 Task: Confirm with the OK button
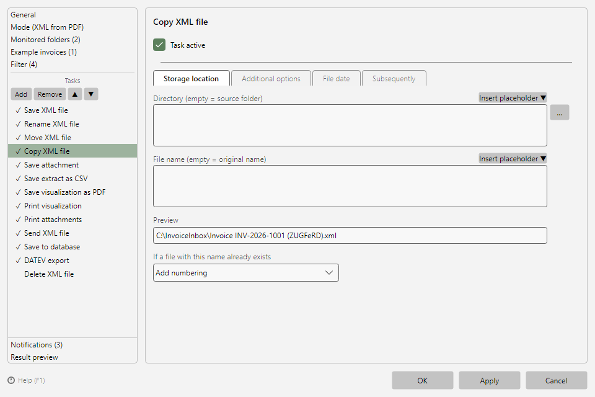pyautogui.click(x=422, y=381)
